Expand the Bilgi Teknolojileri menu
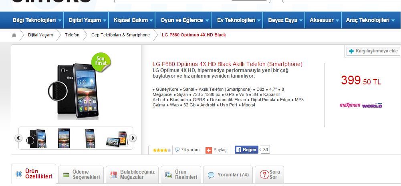401x186 pixels. point(37,20)
